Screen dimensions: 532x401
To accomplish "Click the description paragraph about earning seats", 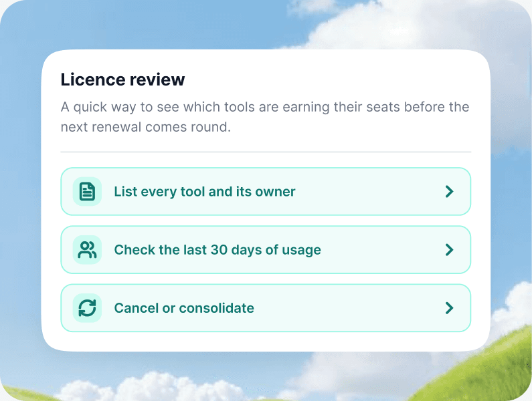I will click(265, 117).
